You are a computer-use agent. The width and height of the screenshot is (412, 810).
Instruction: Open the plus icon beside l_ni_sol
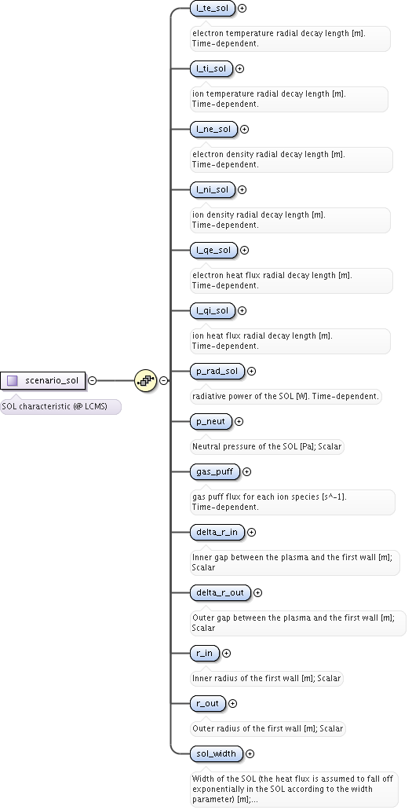pos(242,189)
